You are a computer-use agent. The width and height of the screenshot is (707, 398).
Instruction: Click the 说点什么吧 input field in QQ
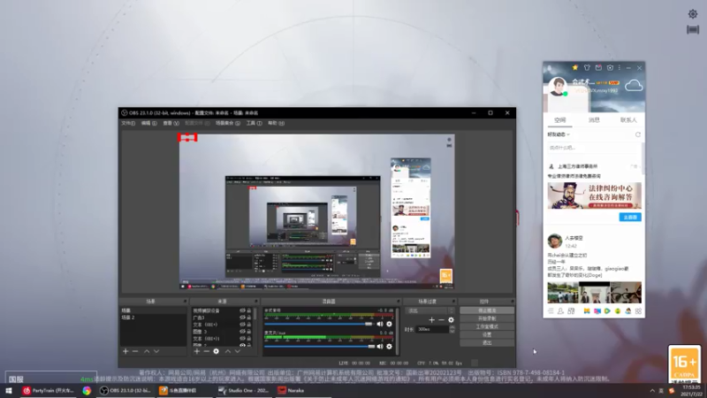click(592, 148)
